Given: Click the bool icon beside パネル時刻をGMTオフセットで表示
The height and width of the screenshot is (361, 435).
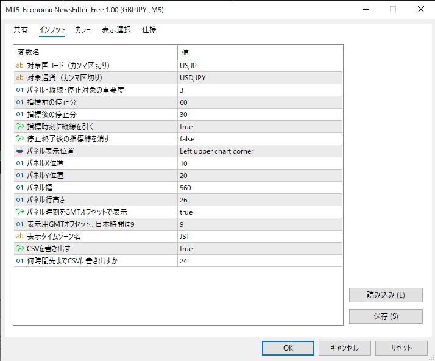Looking at the screenshot, I should click(x=20, y=212).
